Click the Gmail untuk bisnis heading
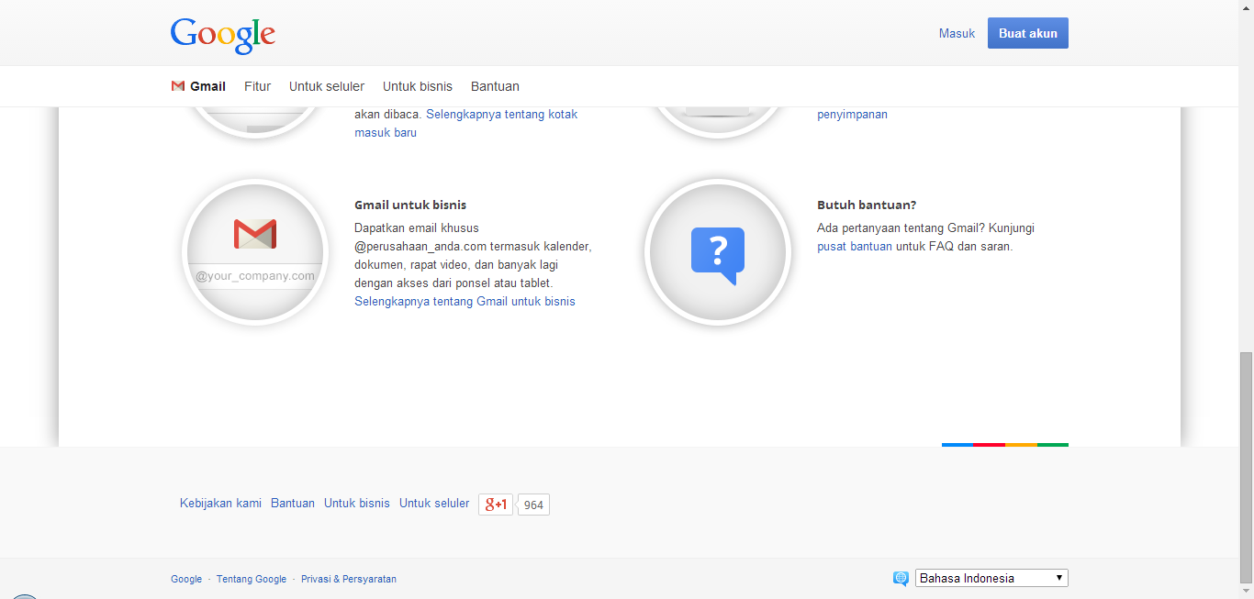This screenshot has width=1254, height=599. (x=410, y=205)
